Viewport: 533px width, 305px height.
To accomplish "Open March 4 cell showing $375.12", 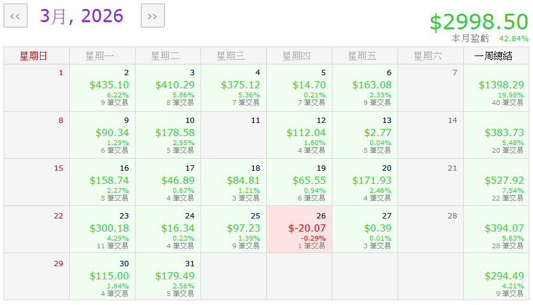I will 233,88.
